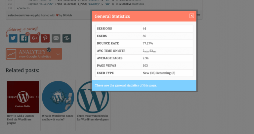The width and height of the screenshot is (254, 134).
Task: Select BOUNCE RATE row label
Action: pos(108,43)
